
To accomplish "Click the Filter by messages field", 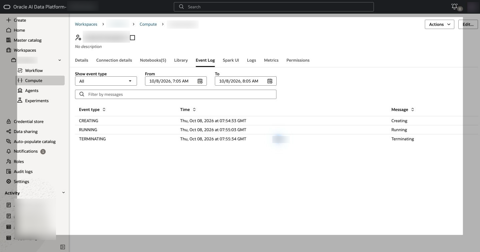I will pyautogui.click(x=176, y=94).
